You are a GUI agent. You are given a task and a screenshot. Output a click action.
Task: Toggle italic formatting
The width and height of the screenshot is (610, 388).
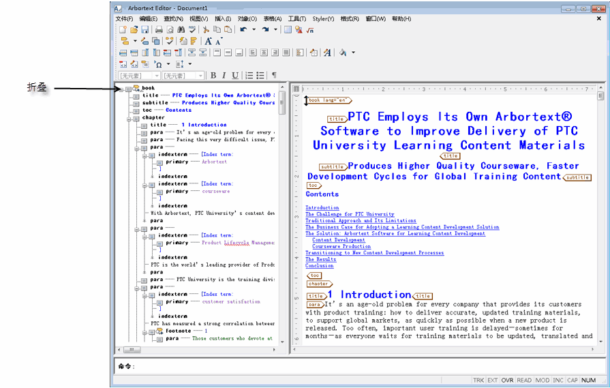click(x=224, y=76)
